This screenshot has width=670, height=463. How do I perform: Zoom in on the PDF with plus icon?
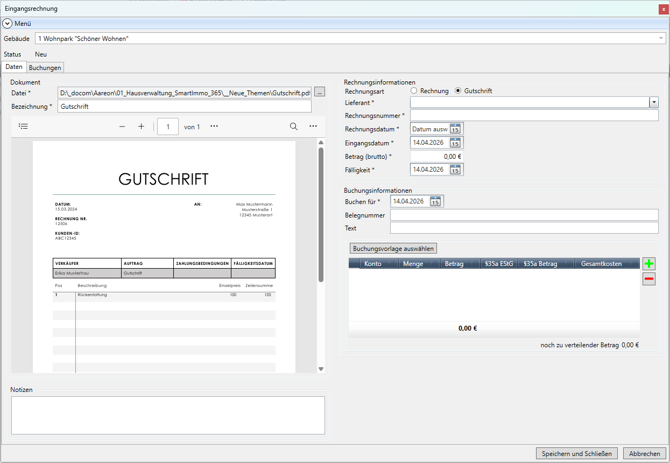point(141,127)
